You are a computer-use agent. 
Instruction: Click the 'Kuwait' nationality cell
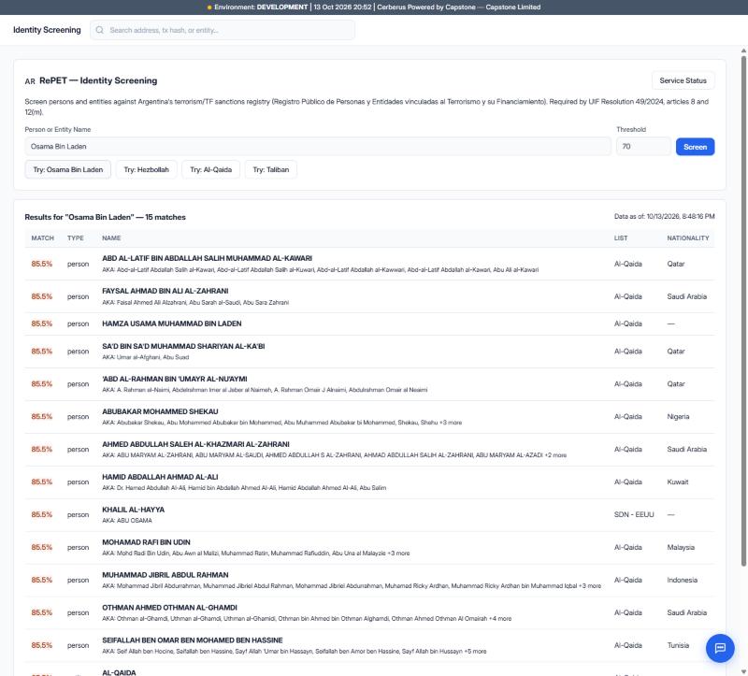tap(677, 482)
